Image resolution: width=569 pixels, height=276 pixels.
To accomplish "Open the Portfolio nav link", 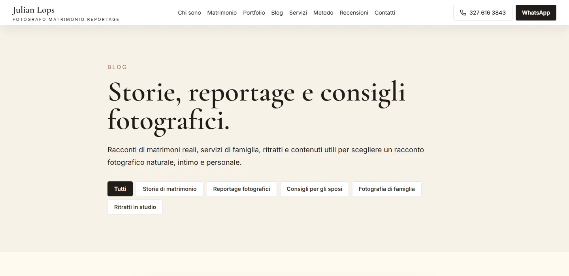I will pyautogui.click(x=254, y=13).
